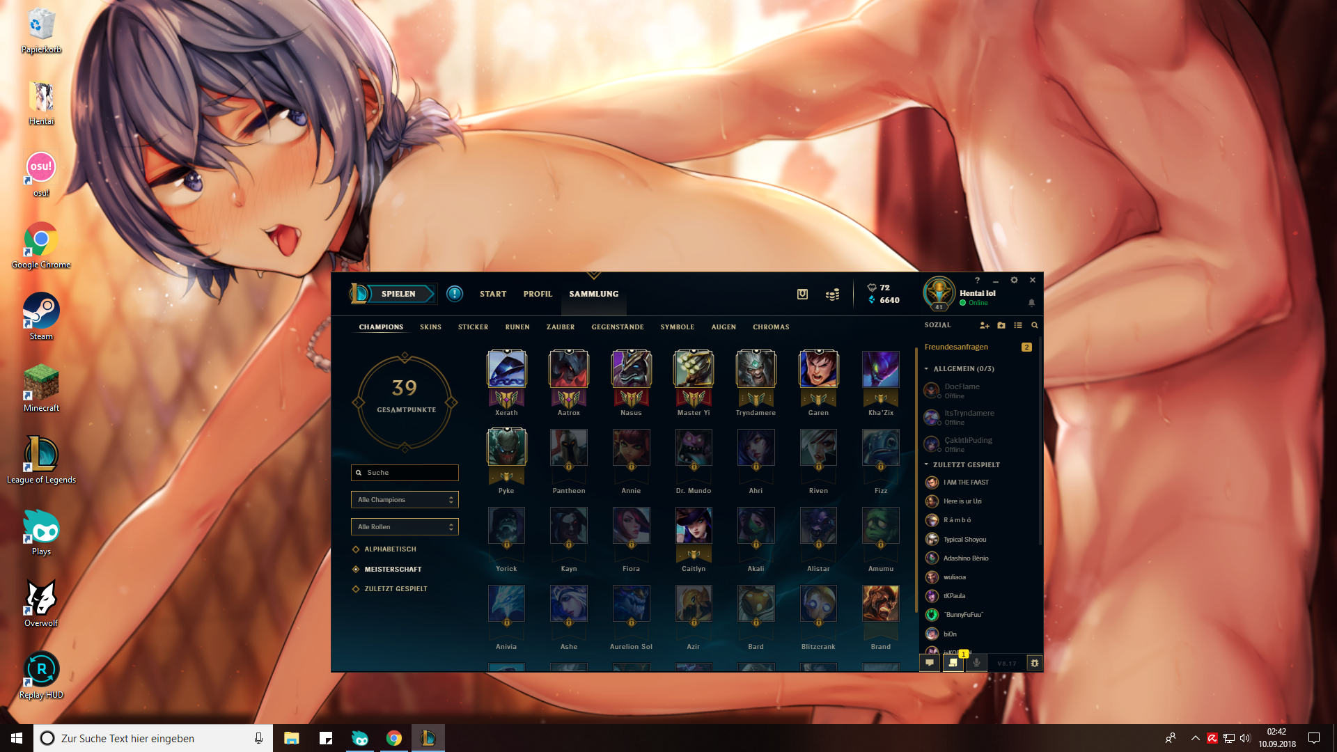Click the Suche champion search field
The width and height of the screenshot is (1337, 752).
click(x=405, y=473)
